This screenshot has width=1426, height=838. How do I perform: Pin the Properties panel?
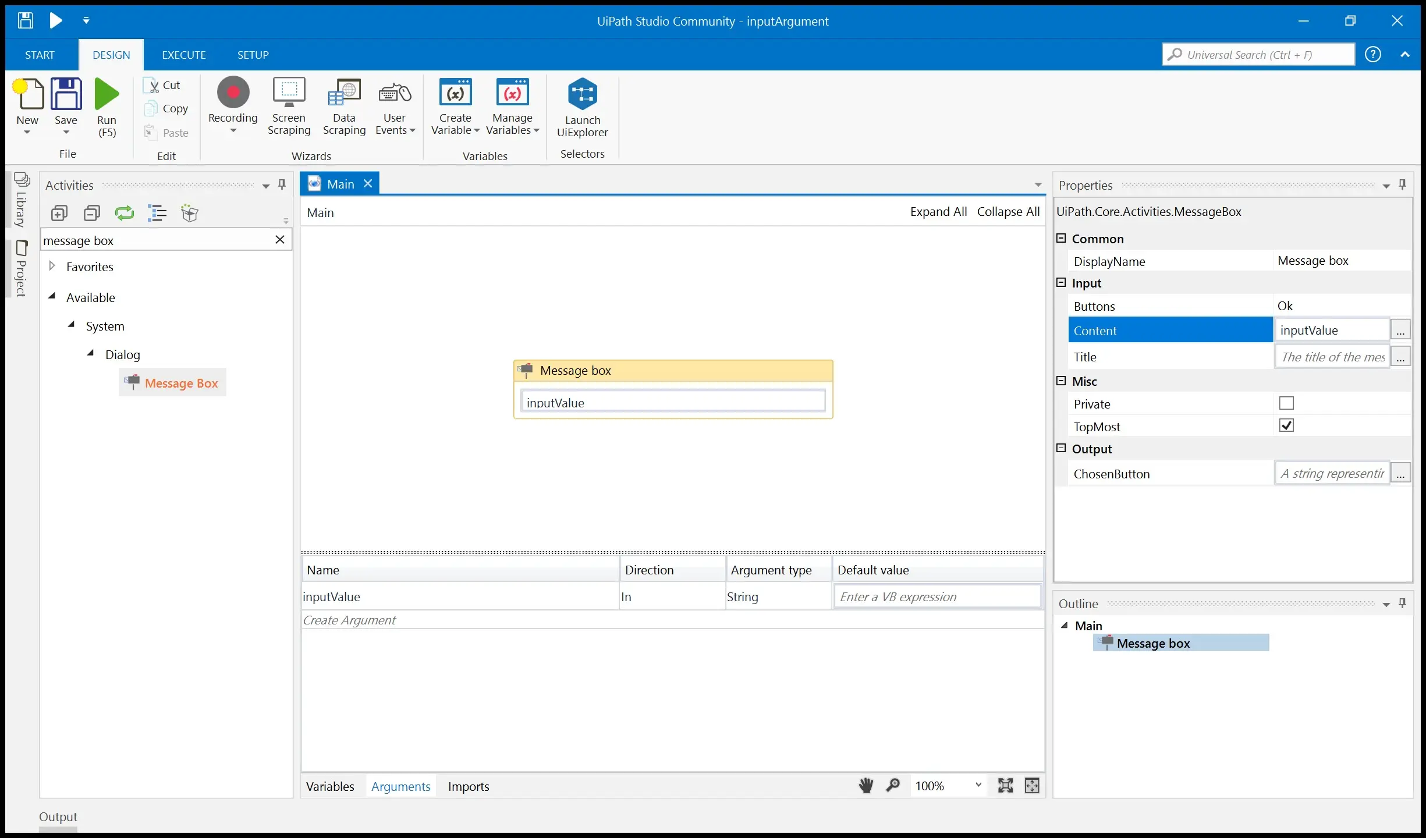click(1403, 184)
